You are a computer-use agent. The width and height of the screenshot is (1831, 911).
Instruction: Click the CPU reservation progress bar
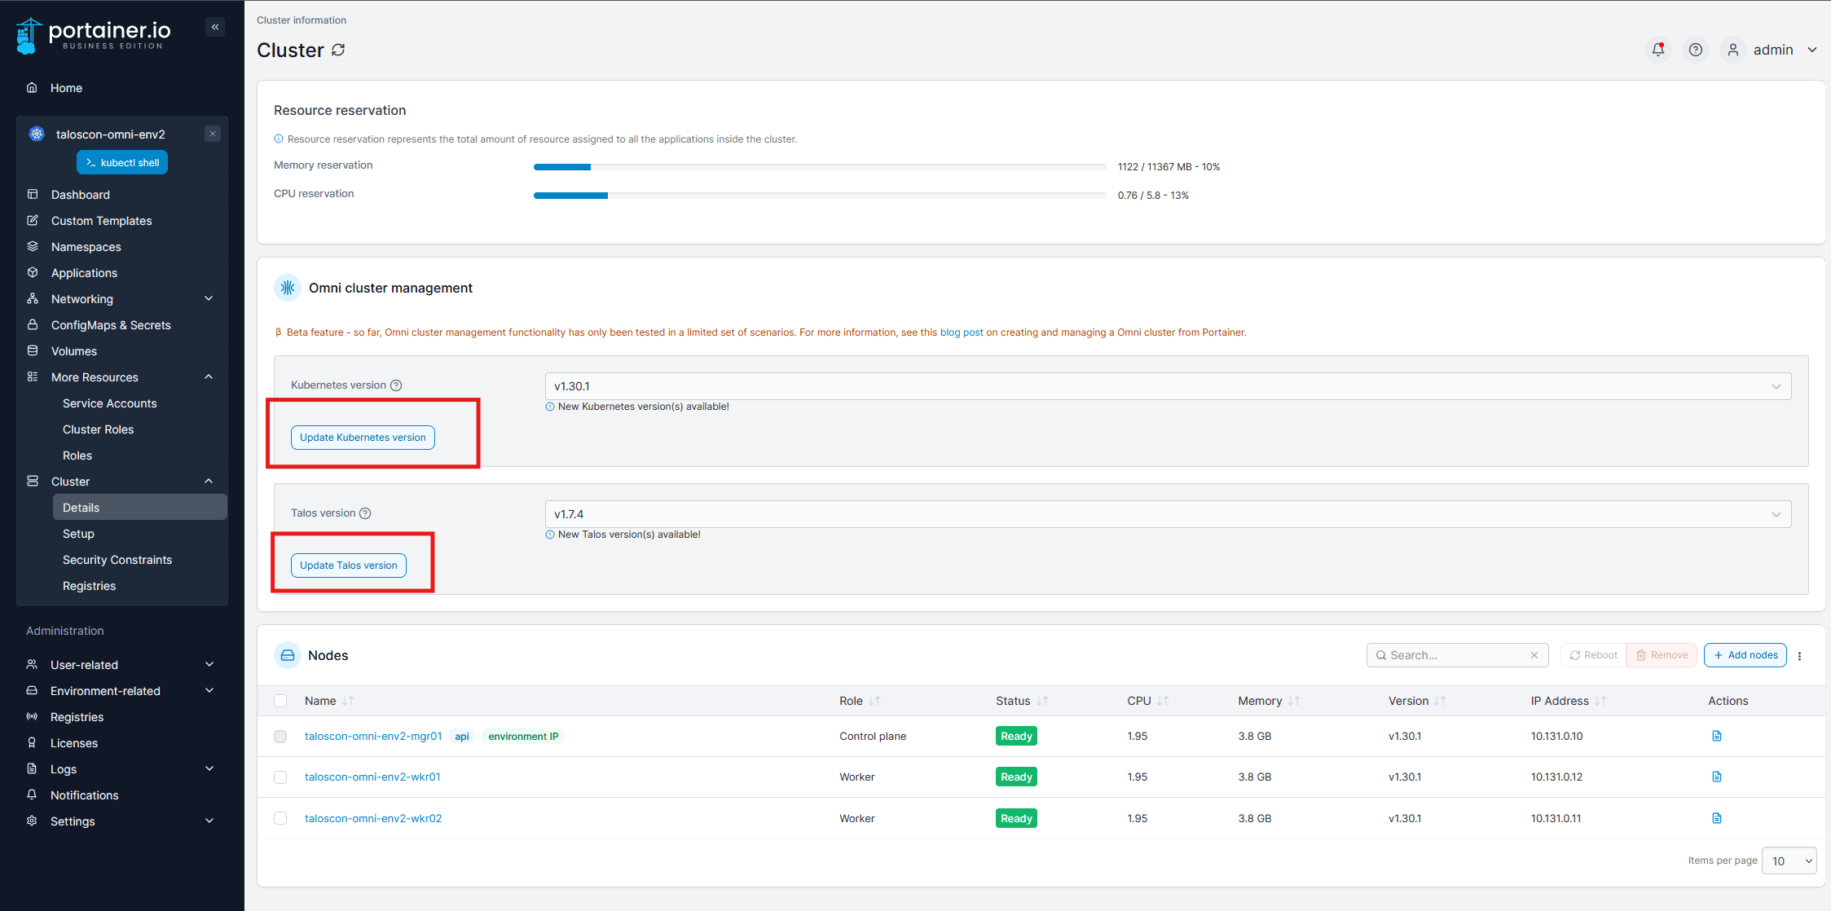(820, 196)
